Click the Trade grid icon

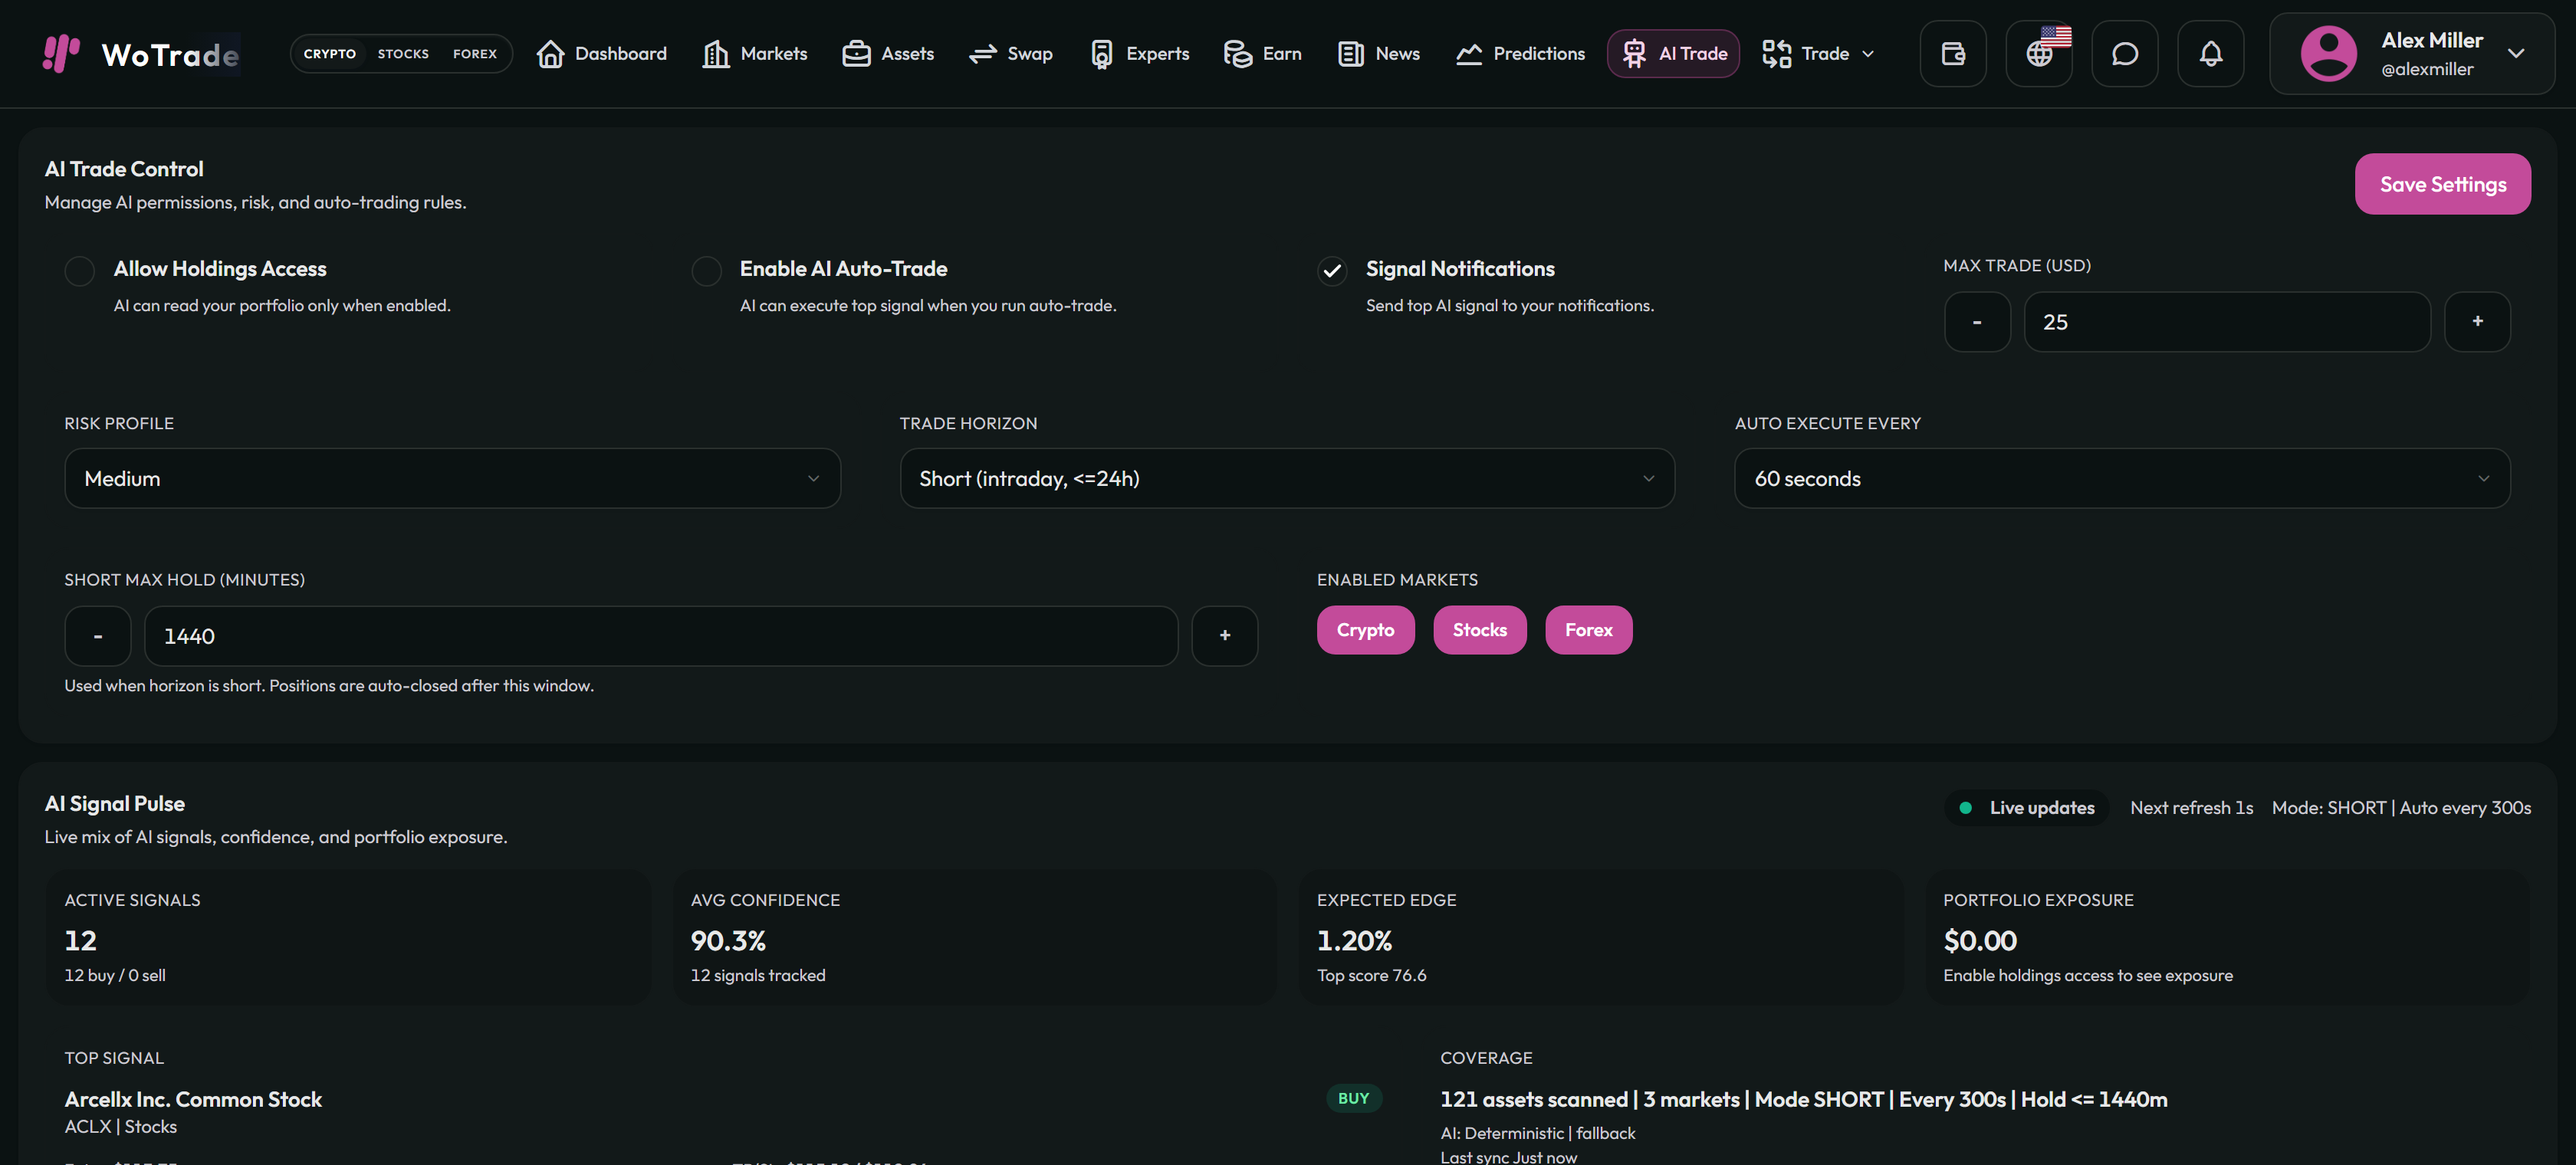click(1776, 54)
